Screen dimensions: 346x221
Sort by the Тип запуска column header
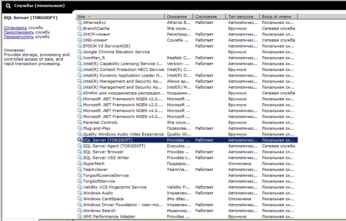(x=240, y=16)
